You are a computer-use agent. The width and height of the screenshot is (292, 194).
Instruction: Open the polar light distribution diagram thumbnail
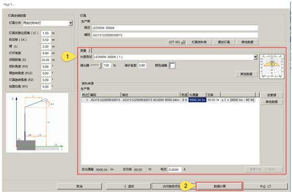click(x=272, y=66)
